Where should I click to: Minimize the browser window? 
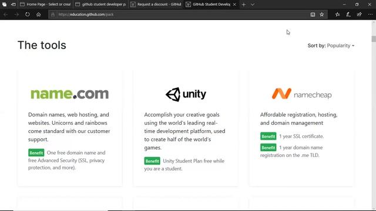point(344,5)
